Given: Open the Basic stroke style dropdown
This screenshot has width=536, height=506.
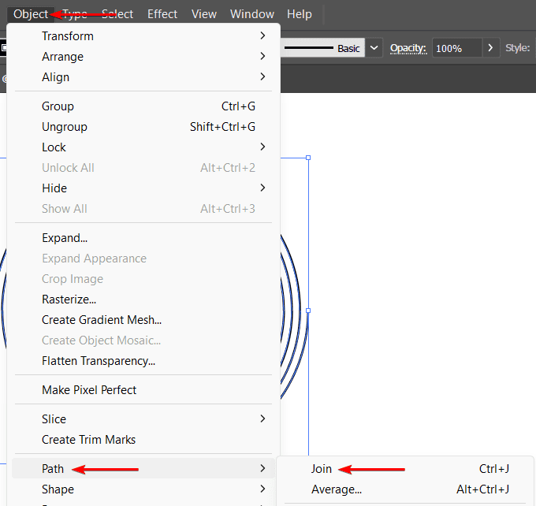Looking at the screenshot, I should (x=374, y=48).
